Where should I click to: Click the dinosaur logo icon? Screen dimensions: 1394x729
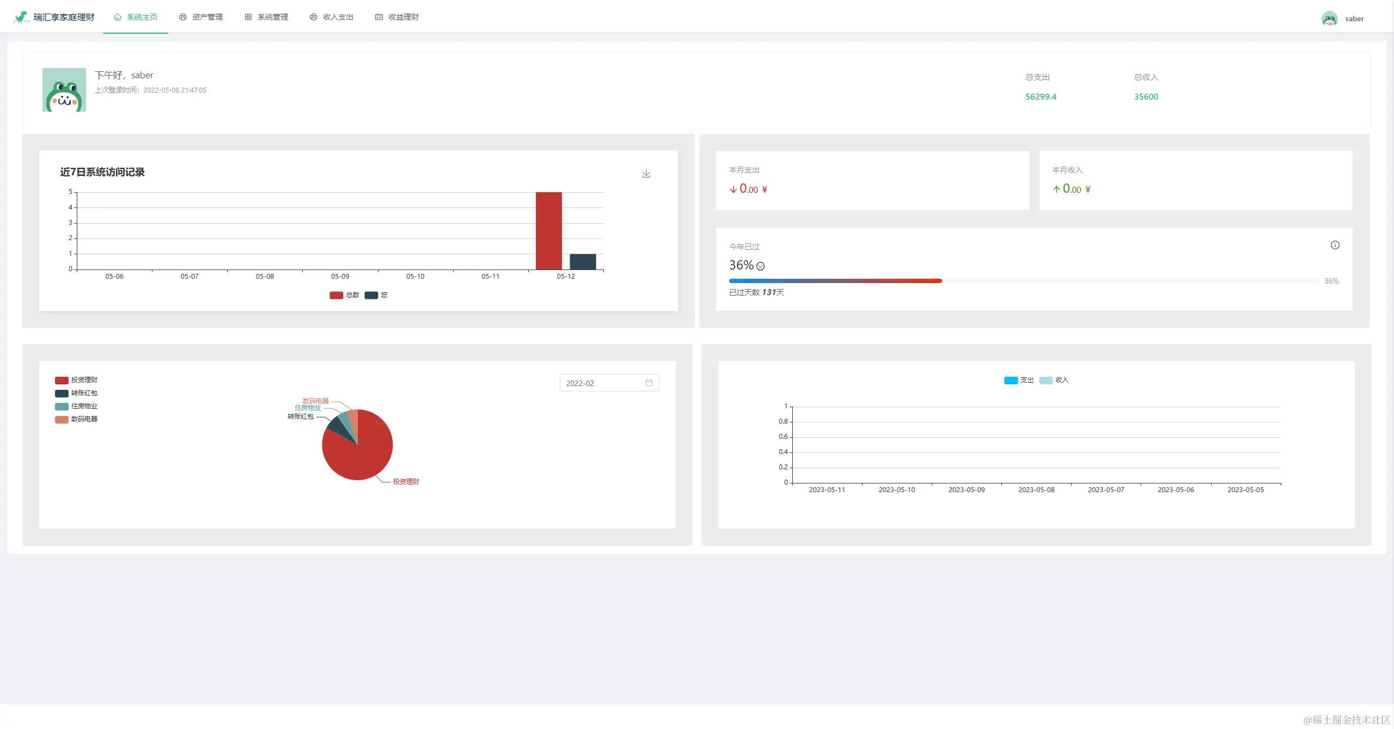(21, 17)
